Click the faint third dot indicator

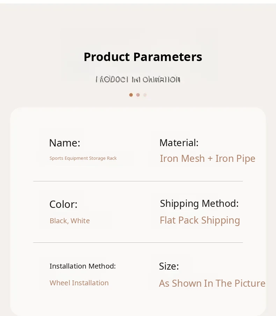click(x=145, y=95)
